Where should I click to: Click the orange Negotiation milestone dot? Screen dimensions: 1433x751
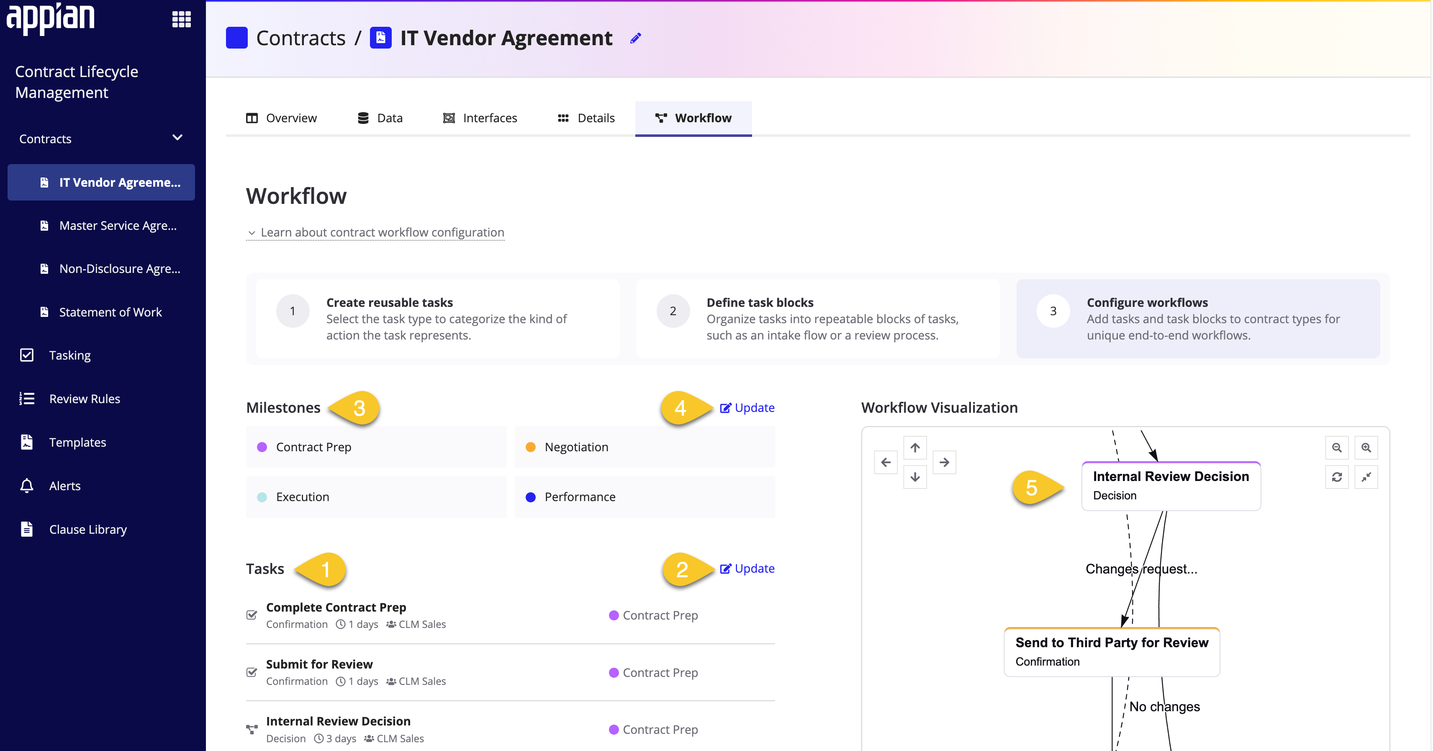click(531, 447)
